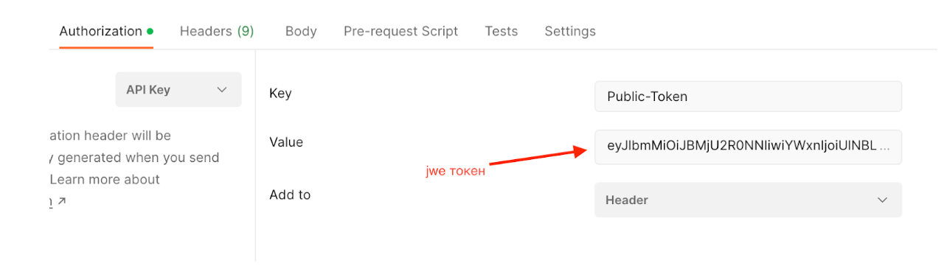Focus the Key field containing Public-Token
Screen dimensions: 947x280
pos(748,97)
